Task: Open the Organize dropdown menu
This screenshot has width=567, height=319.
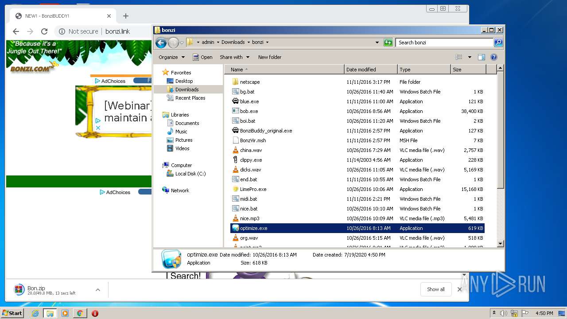Action: click(171, 57)
